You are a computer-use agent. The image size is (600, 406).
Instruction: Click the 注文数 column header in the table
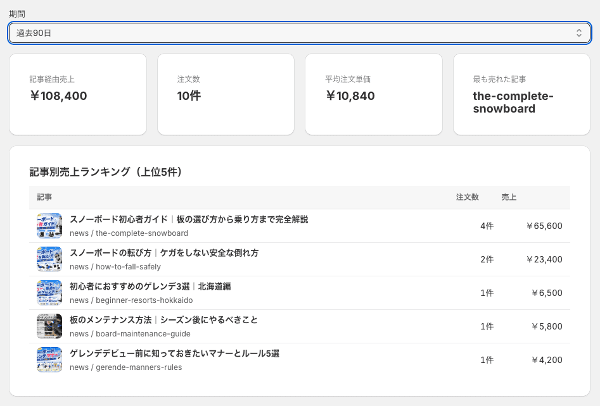[x=467, y=197]
